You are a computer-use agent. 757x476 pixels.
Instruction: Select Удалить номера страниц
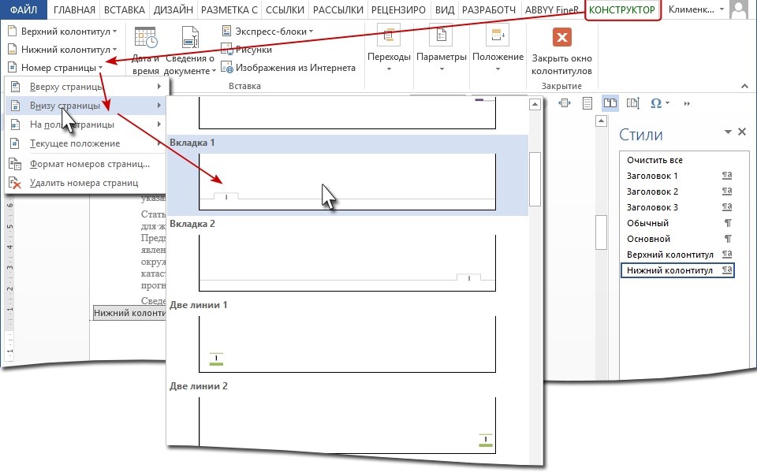[87, 183]
